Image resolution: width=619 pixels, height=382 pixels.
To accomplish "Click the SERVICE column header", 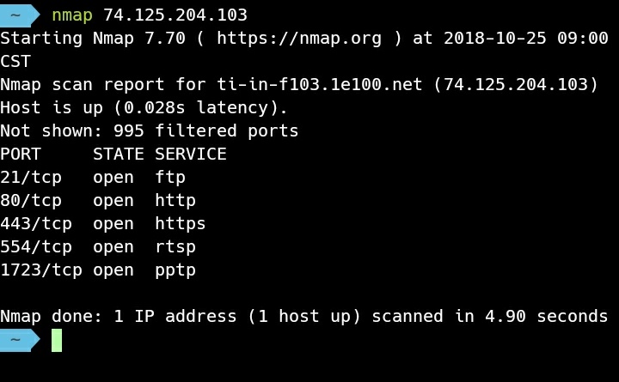I will pyautogui.click(x=191, y=155).
